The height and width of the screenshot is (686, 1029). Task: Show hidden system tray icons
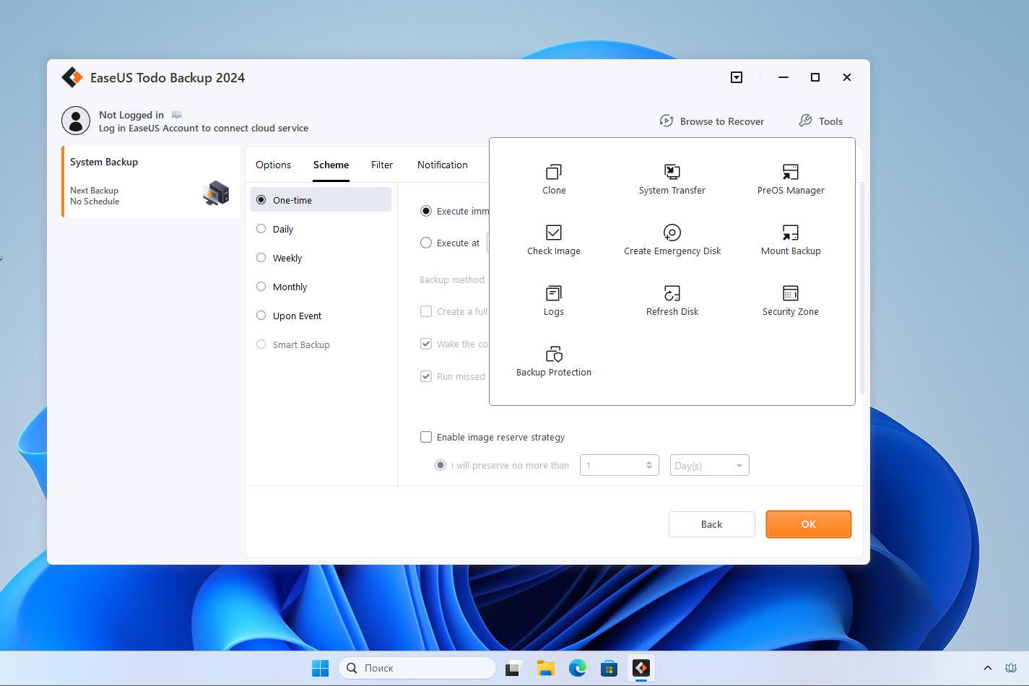point(988,668)
